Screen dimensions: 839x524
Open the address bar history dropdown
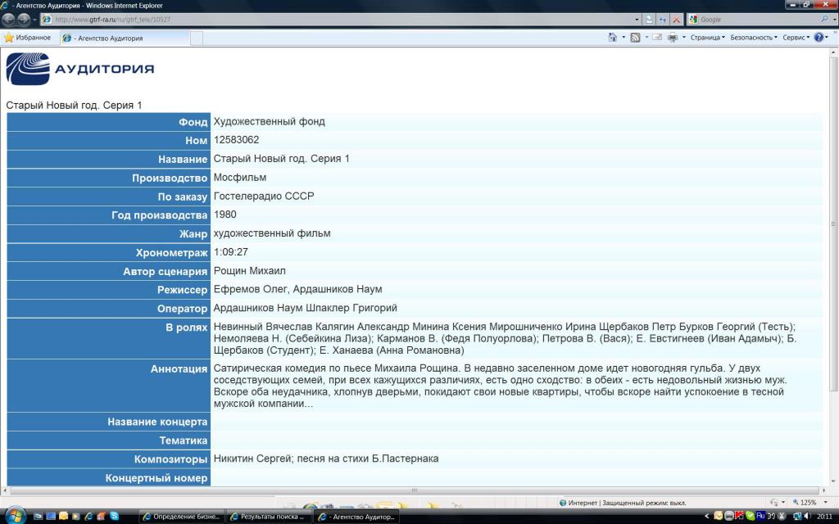click(637, 19)
